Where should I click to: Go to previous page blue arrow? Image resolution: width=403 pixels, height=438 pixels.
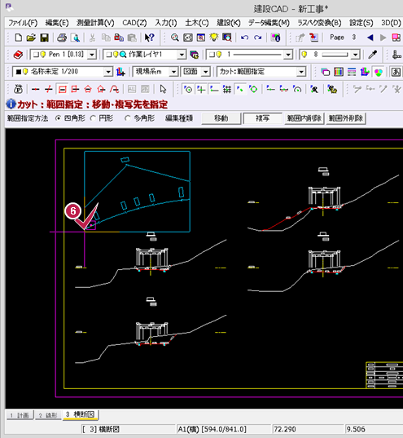tap(370, 38)
